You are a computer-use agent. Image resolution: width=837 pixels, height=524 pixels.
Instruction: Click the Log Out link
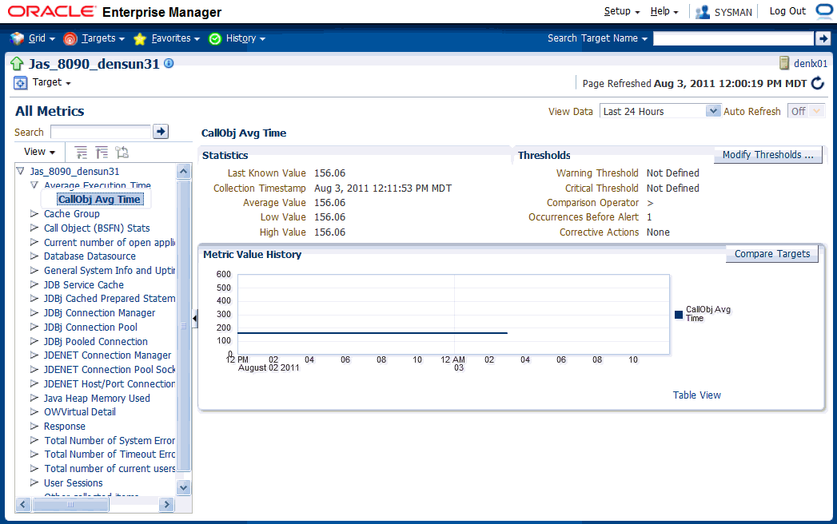[x=787, y=11]
